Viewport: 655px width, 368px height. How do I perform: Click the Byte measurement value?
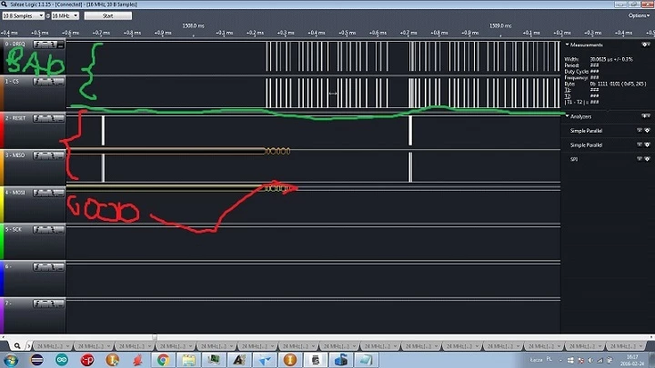click(618, 84)
